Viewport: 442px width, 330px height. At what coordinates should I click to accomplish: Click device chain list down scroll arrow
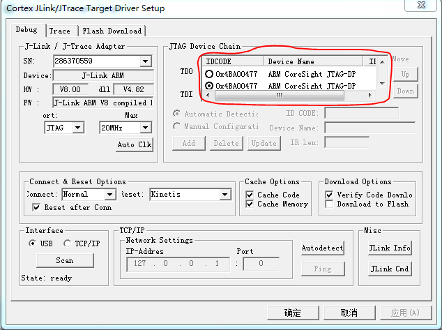(x=382, y=84)
